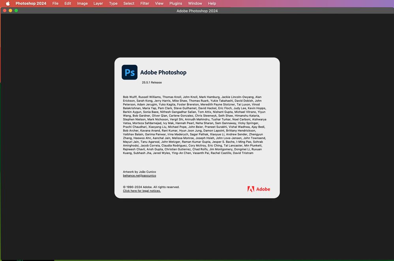The image size is (394, 261).
Task: Click the 1990-2024 Adobe copyright text
Action: coord(151,187)
